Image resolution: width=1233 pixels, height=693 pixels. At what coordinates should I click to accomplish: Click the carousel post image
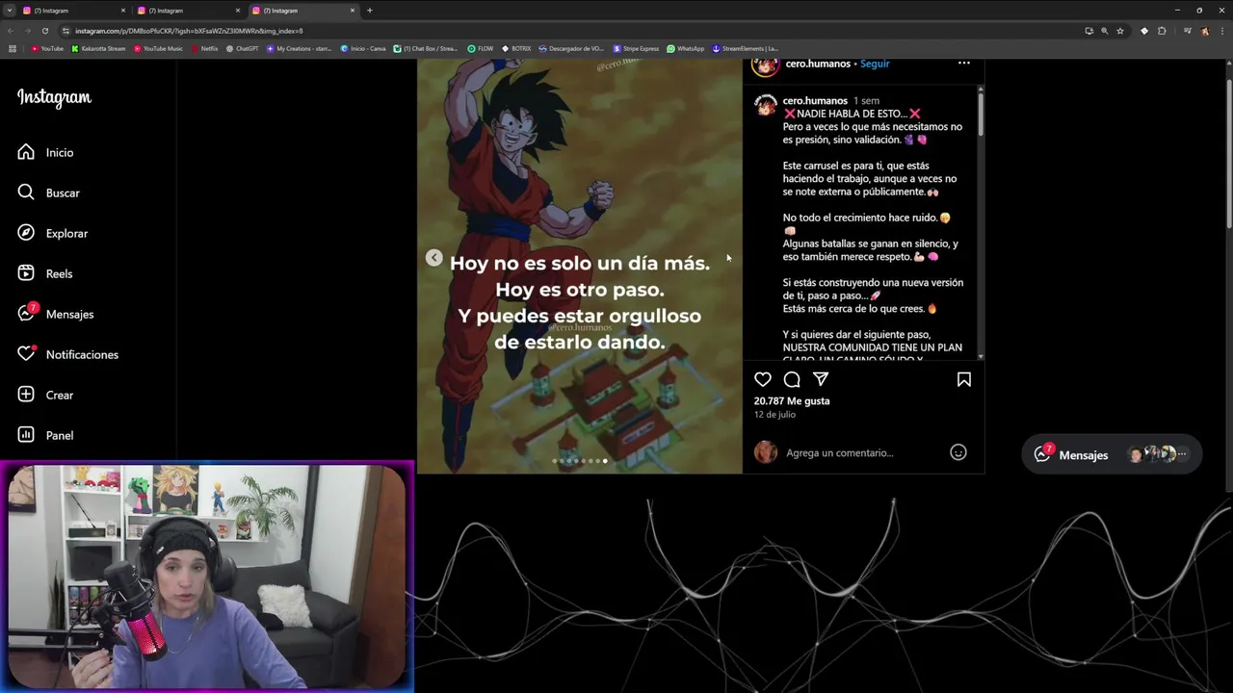pyautogui.click(x=580, y=266)
